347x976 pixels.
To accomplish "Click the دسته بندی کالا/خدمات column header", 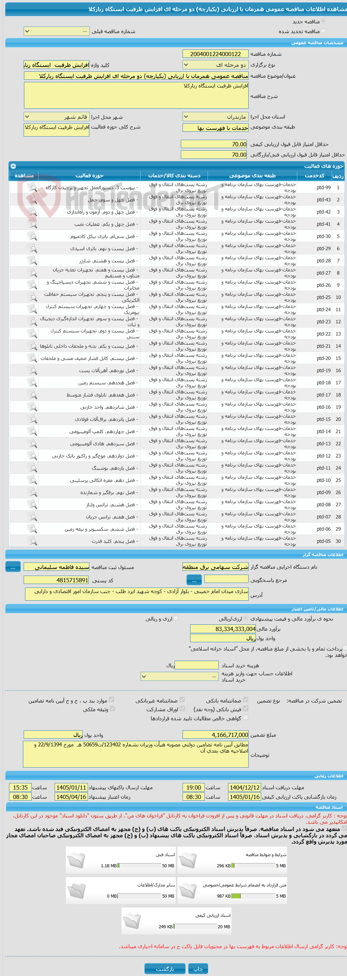I will [174, 175].
